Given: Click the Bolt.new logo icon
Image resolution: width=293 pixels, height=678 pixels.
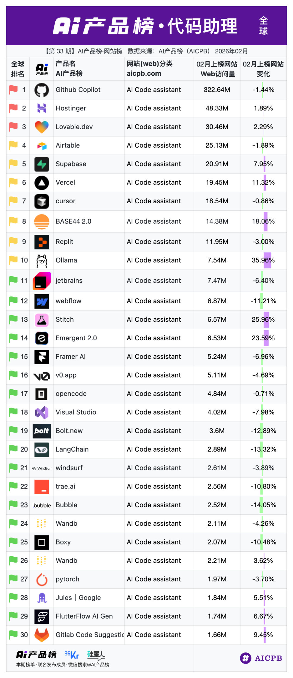Looking at the screenshot, I should click(x=42, y=431).
